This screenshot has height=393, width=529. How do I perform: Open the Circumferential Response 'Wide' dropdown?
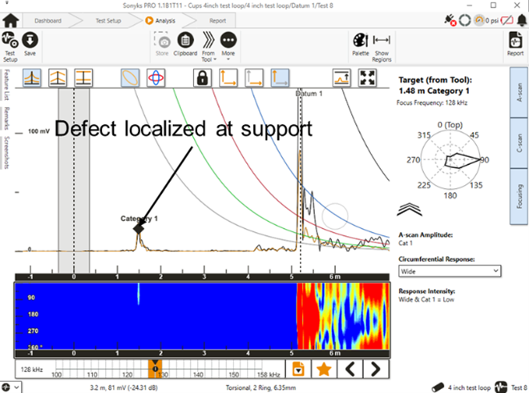(449, 271)
